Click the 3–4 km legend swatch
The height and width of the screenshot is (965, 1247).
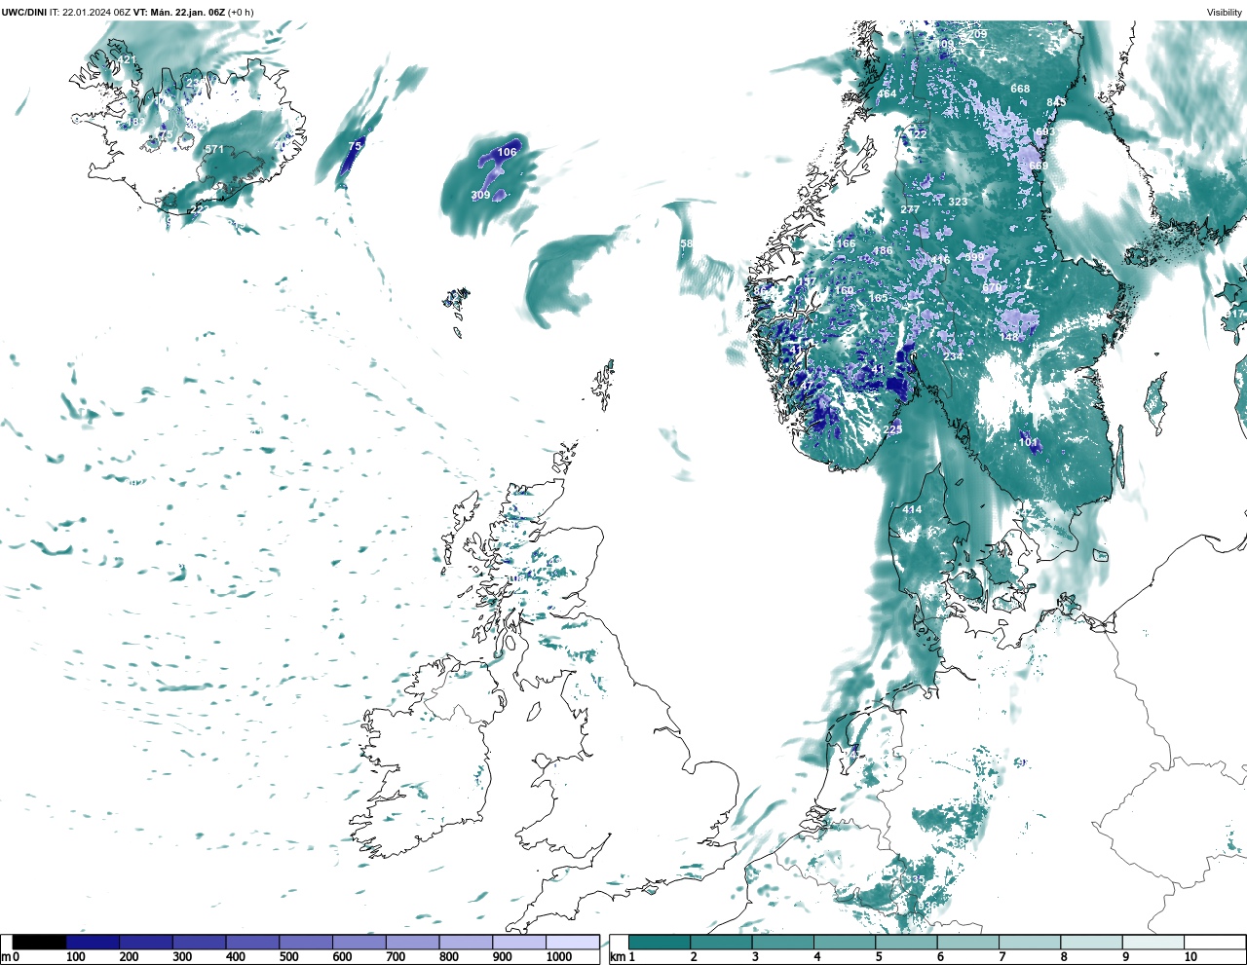[783, 943]
